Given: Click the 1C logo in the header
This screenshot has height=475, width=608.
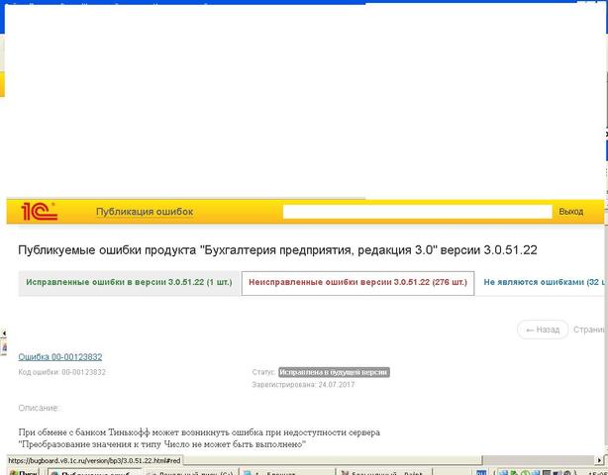Looking at the screenshot, I should coord(40,212).
